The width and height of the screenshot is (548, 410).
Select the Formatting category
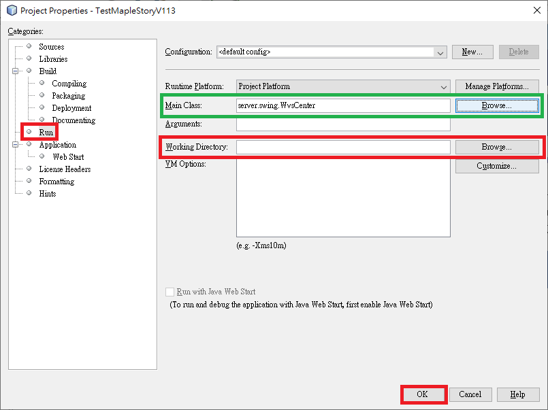[x=57, y=182]
